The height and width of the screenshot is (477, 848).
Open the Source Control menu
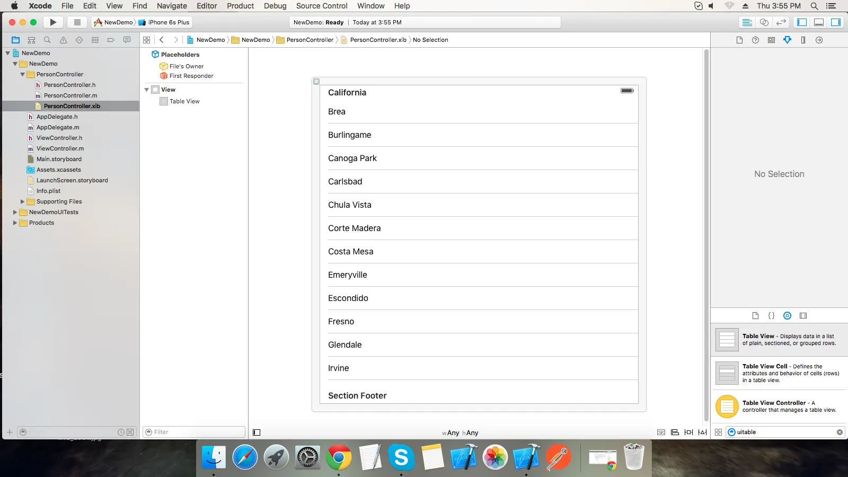point(322,6)
